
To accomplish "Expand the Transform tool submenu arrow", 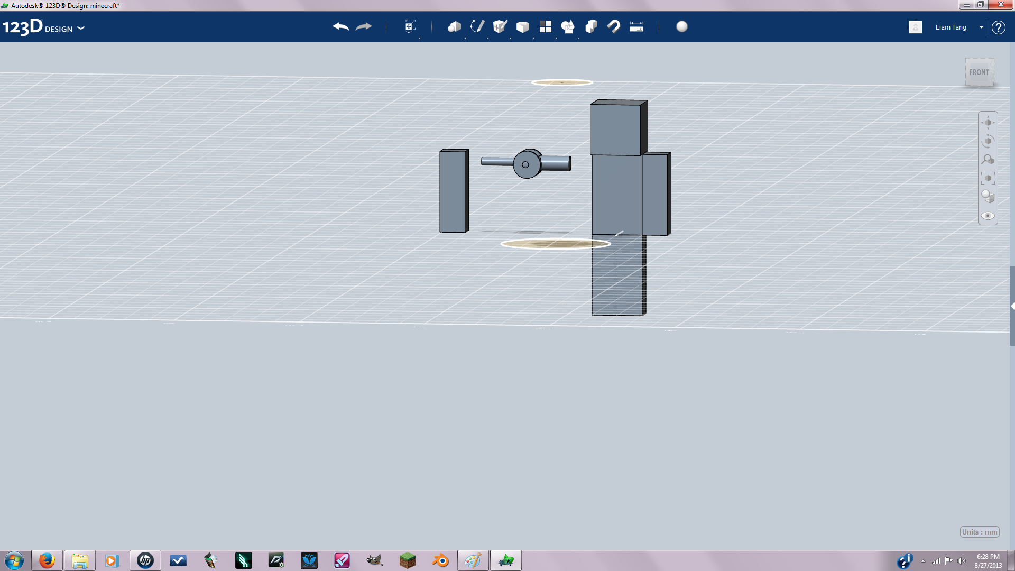I will point(420,38).
